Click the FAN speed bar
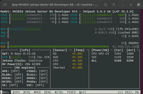This screenshot has height=94, width=143. coord(22,57)
